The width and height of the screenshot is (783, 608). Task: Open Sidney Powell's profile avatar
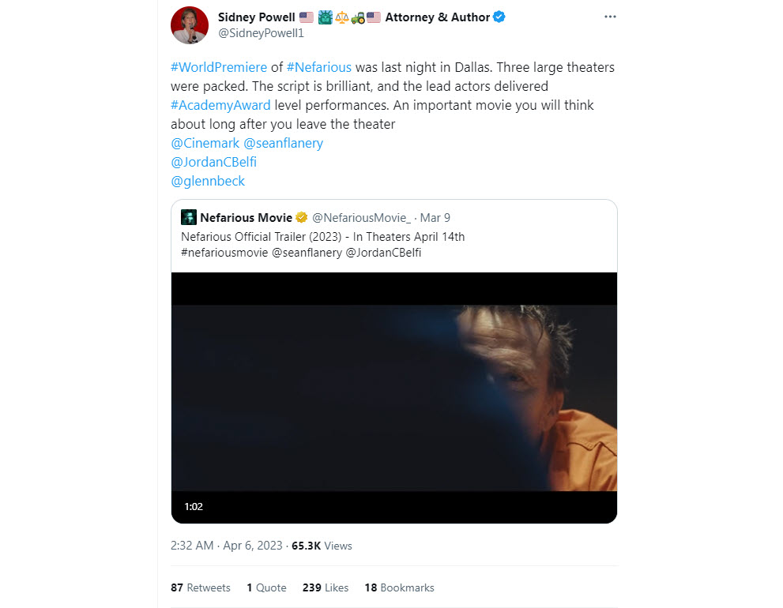(x=190, y=25)
